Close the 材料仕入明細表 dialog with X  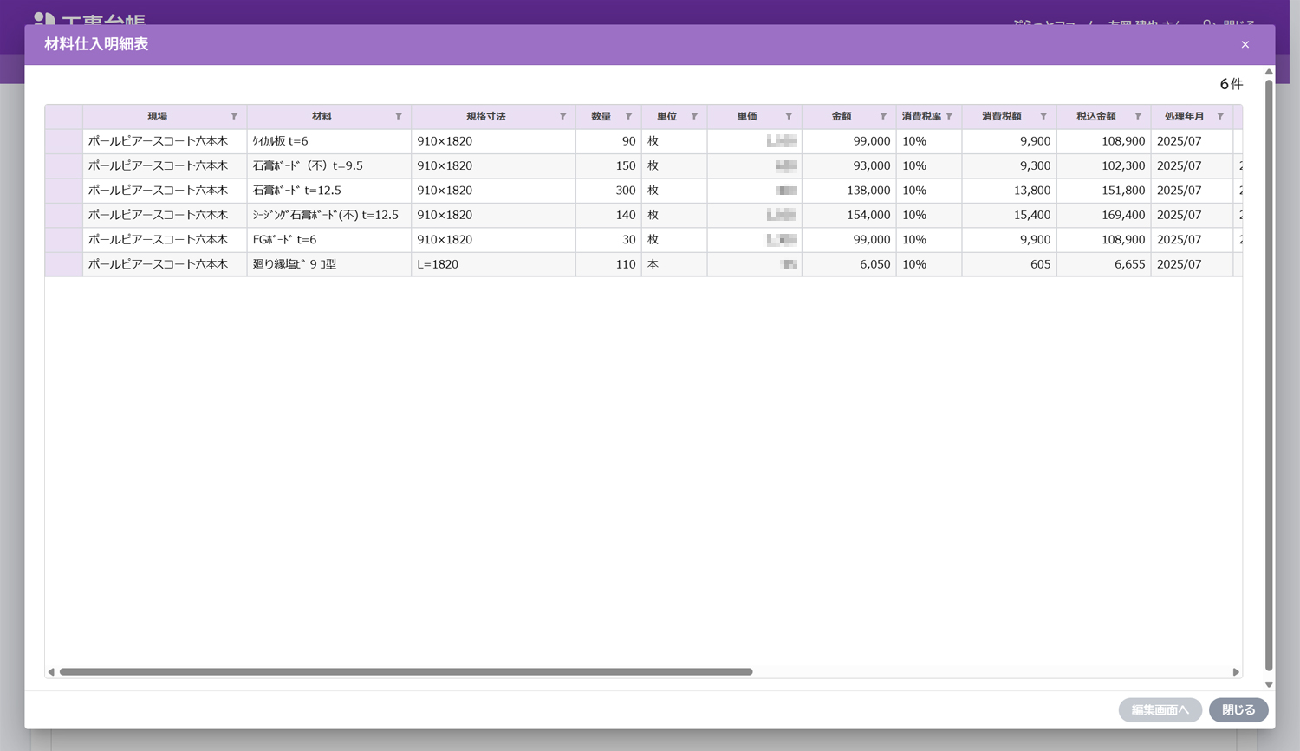(1245, 44)
